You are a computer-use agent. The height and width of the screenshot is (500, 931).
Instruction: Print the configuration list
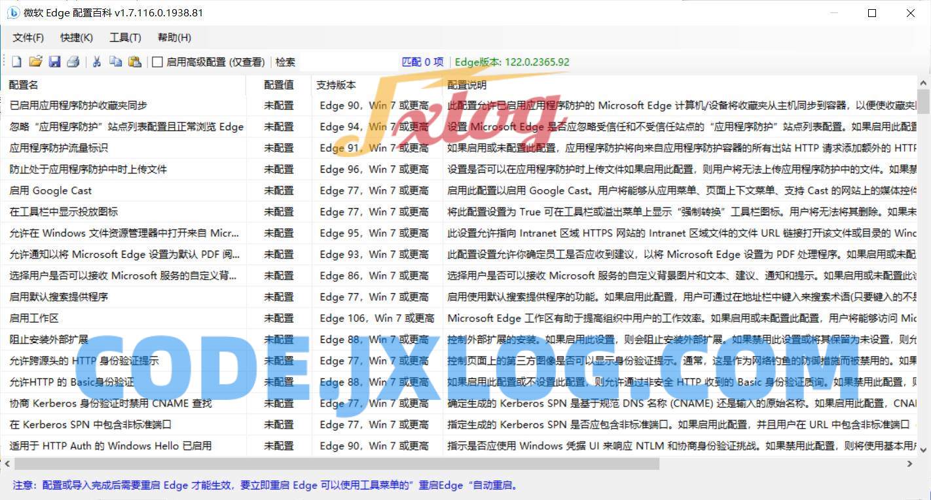[73, 61]
